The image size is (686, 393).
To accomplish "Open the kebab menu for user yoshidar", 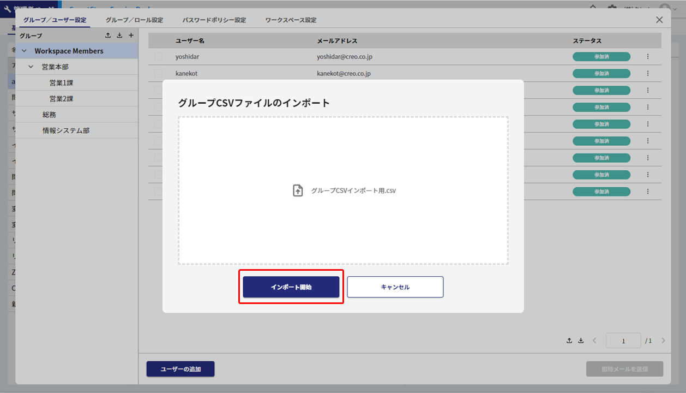I will [x=648, y=57].
